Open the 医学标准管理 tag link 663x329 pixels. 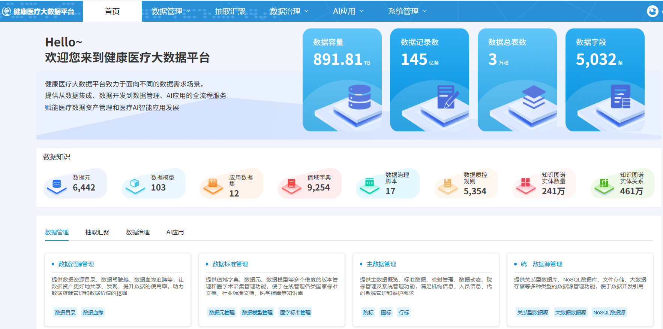tap(295, 313)
